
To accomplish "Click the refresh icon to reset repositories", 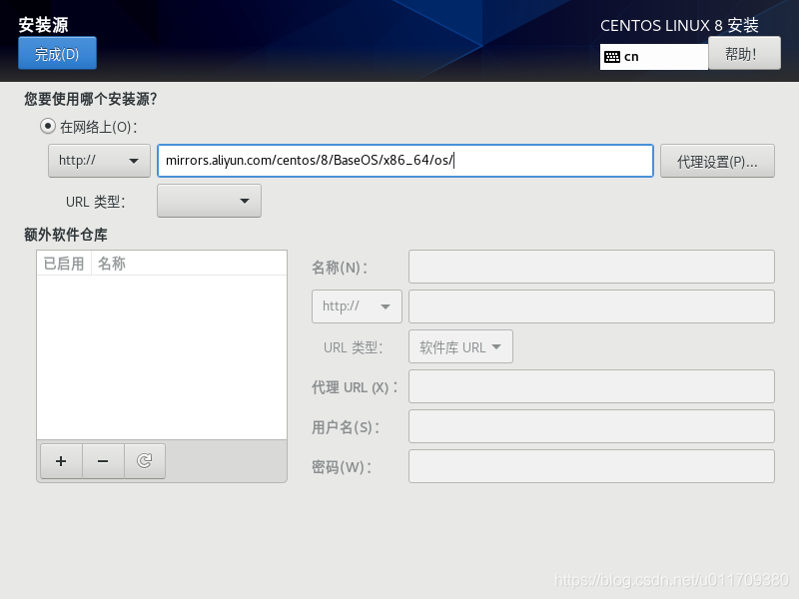I will click(145, 461).
